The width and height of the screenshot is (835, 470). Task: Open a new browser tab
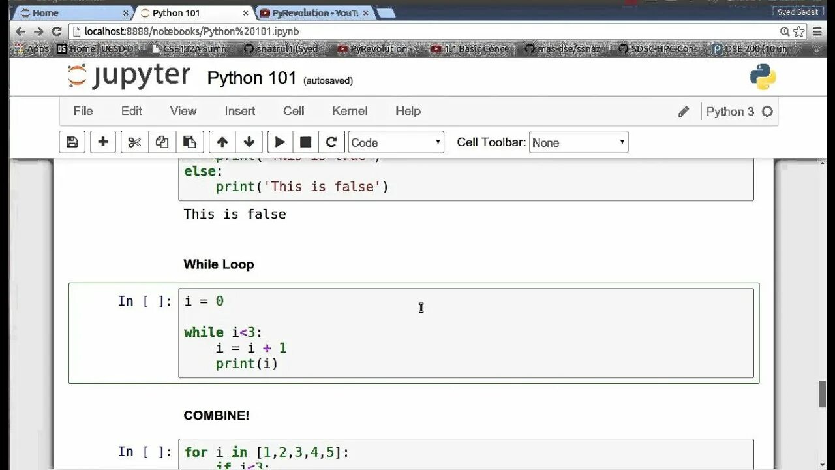(386, 13)
